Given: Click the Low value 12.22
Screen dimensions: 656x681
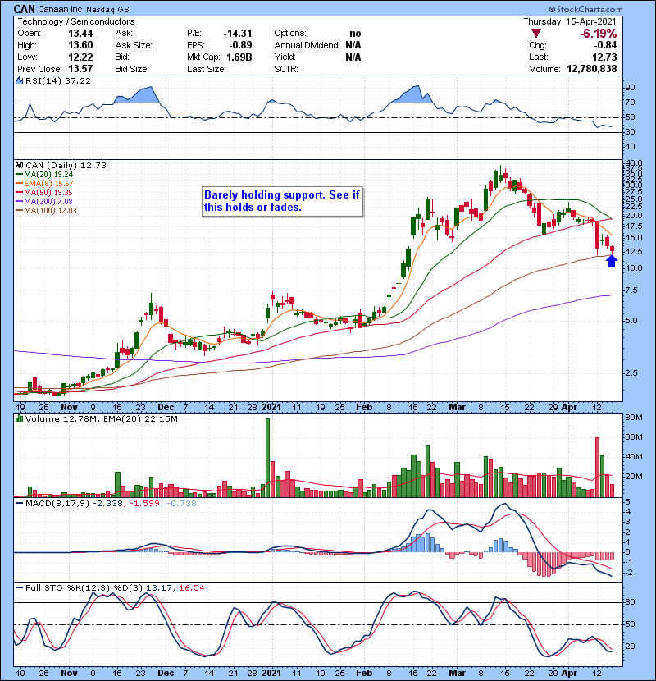Looking at the screenshot, I should pos(80,57).
